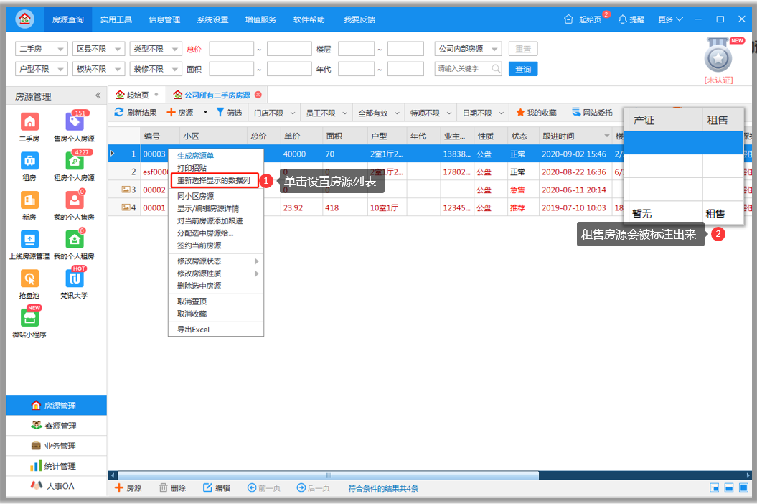Choose 导出Excel from context menu
This screenshot has width=757, height=504.
(193, 330)
